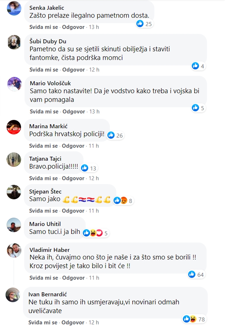225x328 pixels.
Task: Click the 13 h timestamp under Senka Jakelic's comment
Action: click(x=94, y=27)
